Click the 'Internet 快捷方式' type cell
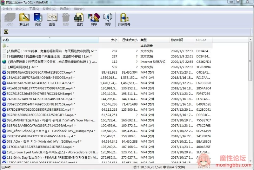This screenshot has height=170, width=254. [153, 62]
